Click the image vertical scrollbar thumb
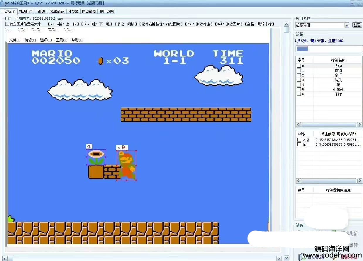Viewport: 363px width, 261px height. click(286, 30)
